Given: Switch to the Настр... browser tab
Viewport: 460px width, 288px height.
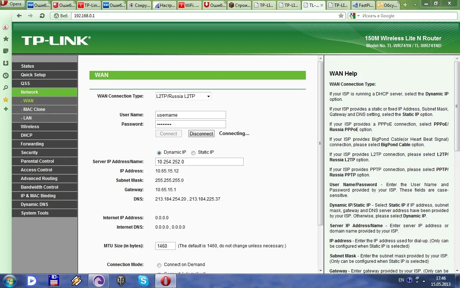Looking at the screenshot, I should 164,5.
